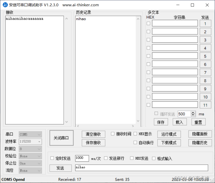This screenshot has width=215, height=183.
Task: Click the Sent: 35 status text
Action: (x=122, y=179)
